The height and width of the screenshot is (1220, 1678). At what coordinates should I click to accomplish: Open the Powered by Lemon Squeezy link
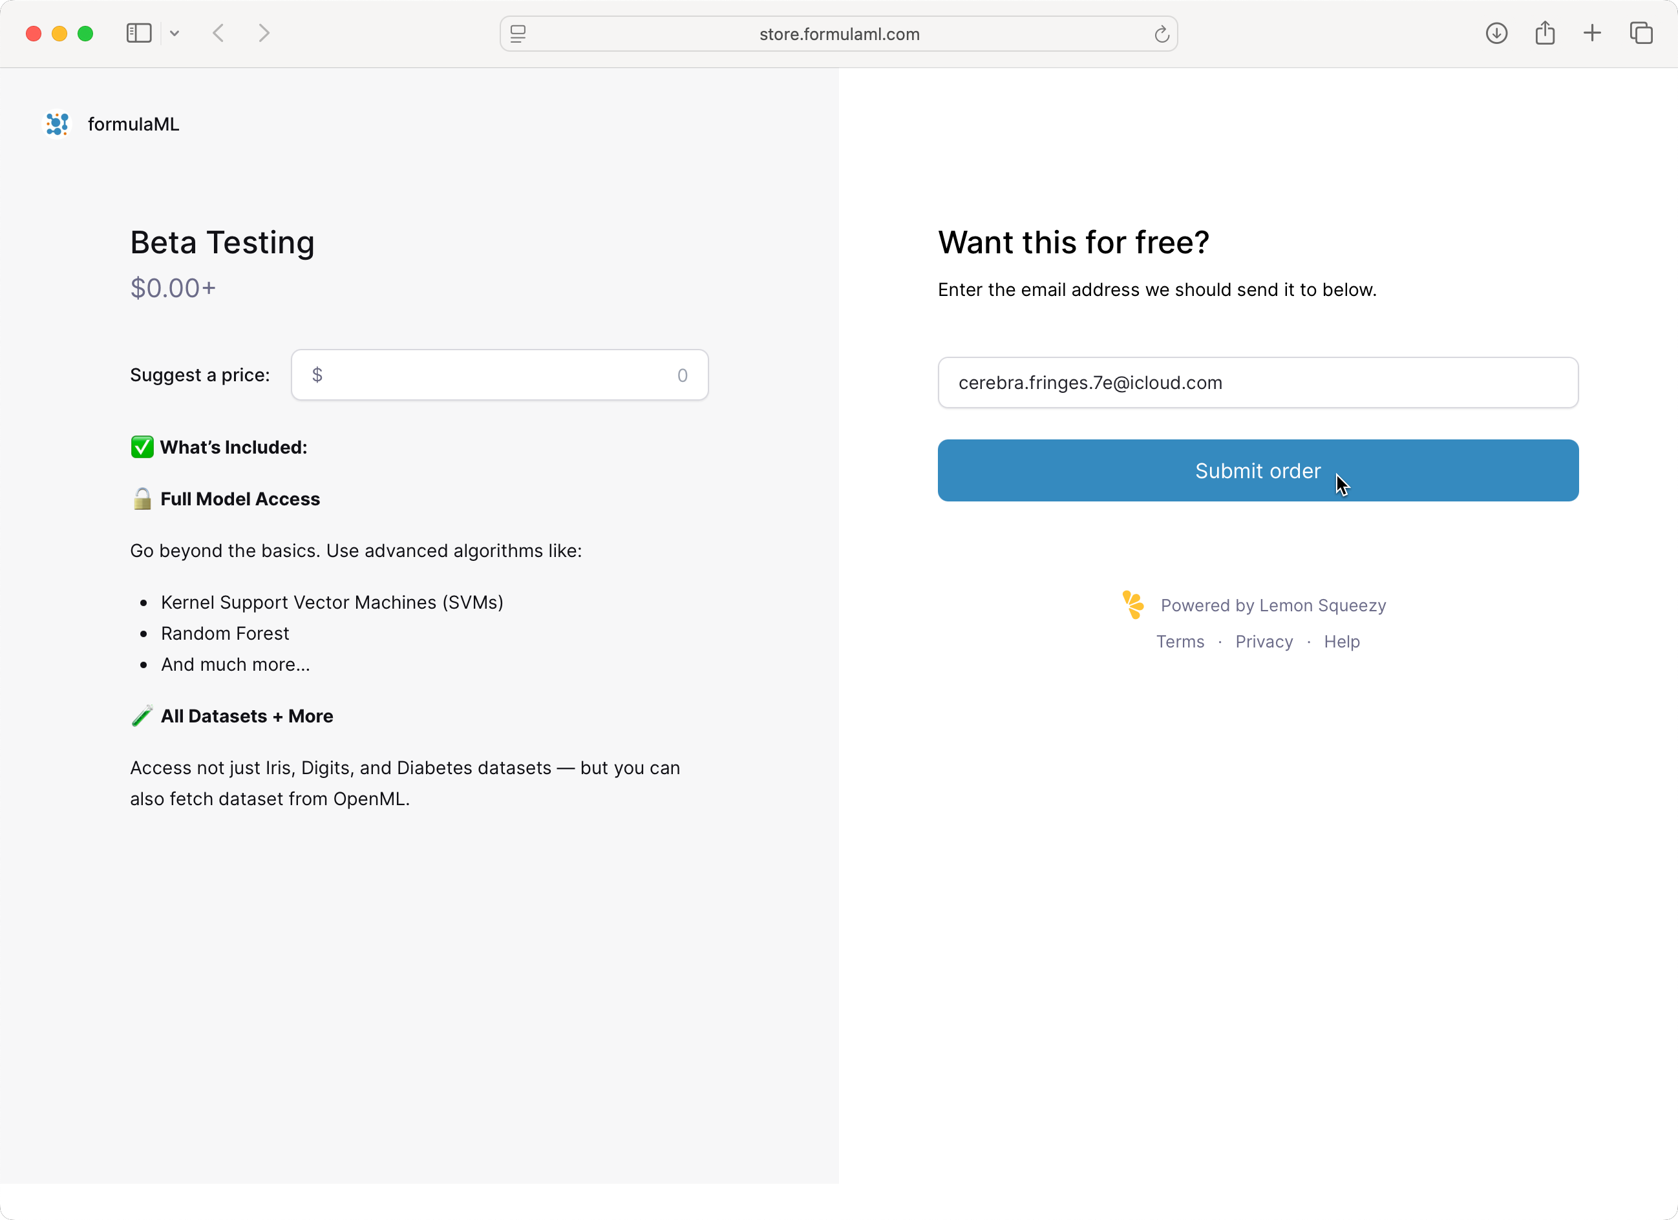coord(1273,605)
